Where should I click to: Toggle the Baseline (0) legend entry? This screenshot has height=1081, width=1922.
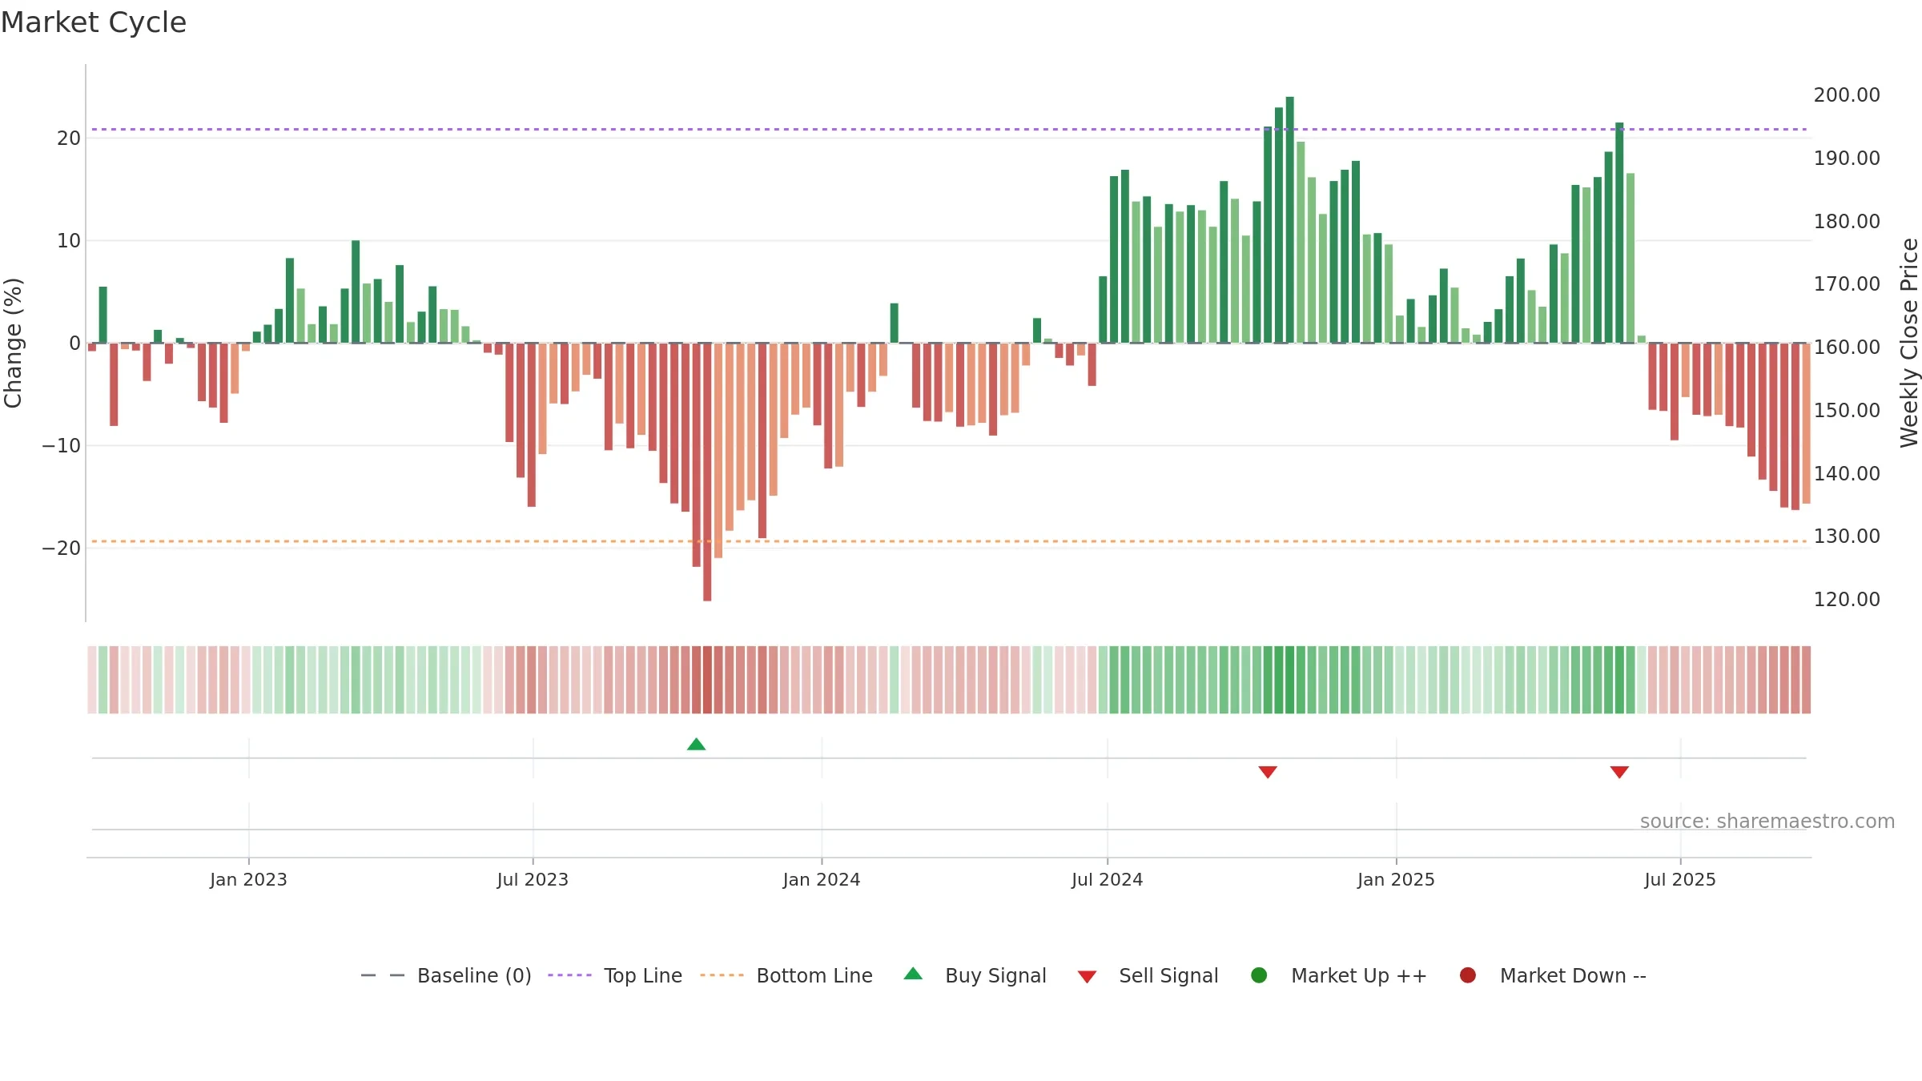[x=446, y=975]
